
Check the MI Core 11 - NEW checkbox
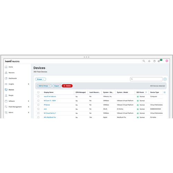click(38, 101)
